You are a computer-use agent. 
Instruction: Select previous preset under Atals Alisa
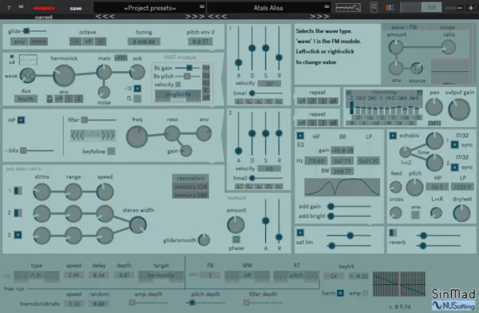217,16
